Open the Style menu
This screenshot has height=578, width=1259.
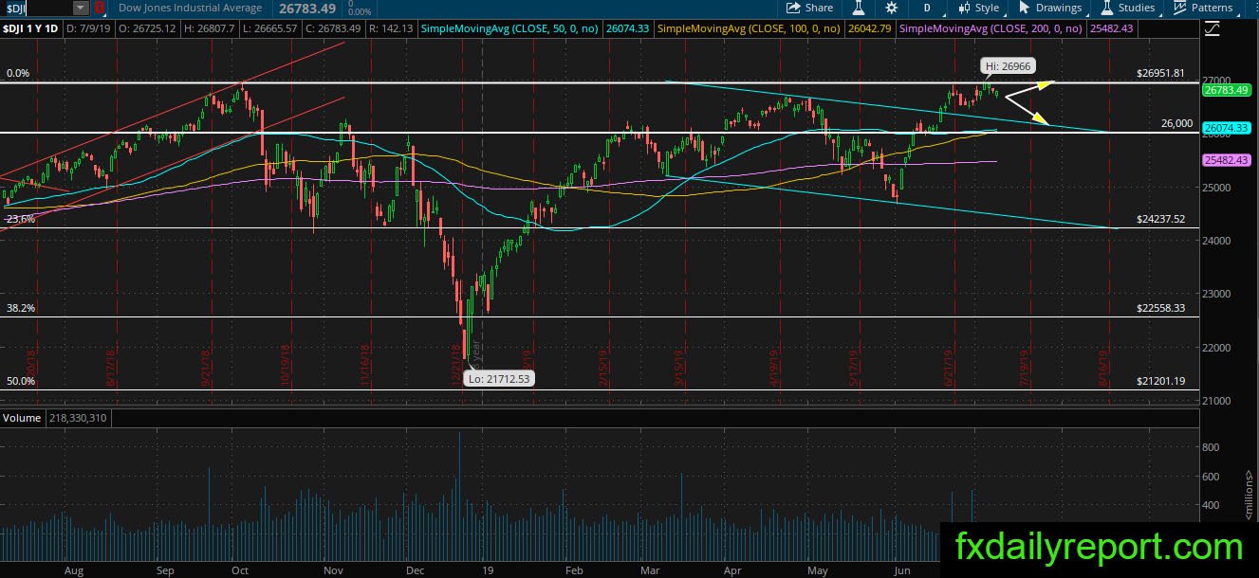tap(977, 8)
